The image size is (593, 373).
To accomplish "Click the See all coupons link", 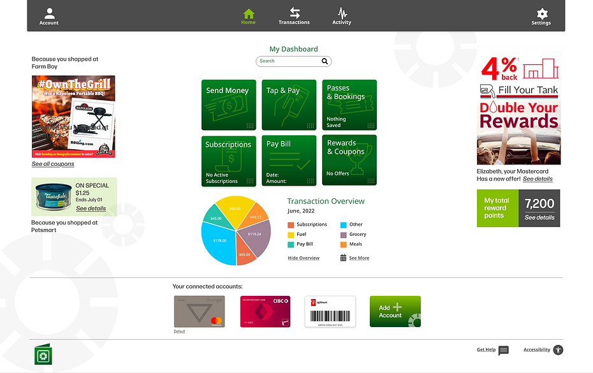I will pyautogui.click(x=53, y=164).
